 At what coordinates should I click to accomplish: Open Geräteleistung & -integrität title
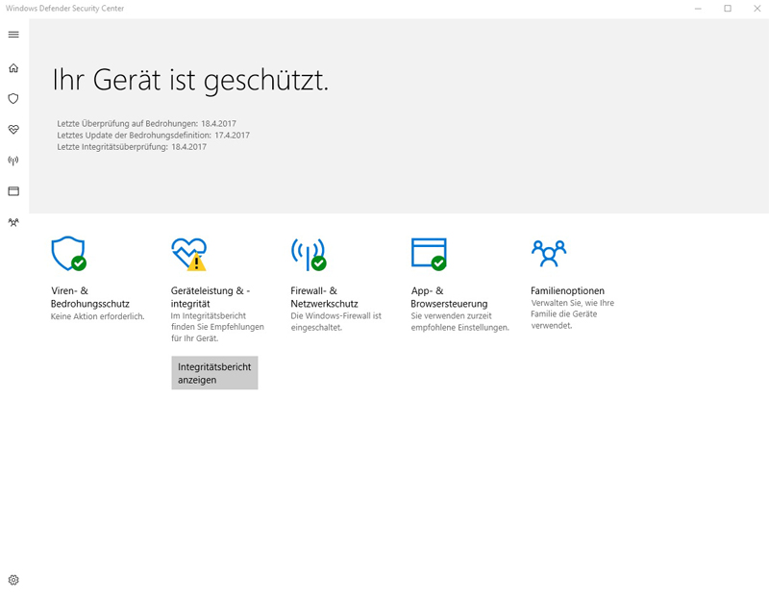point(211,297)
